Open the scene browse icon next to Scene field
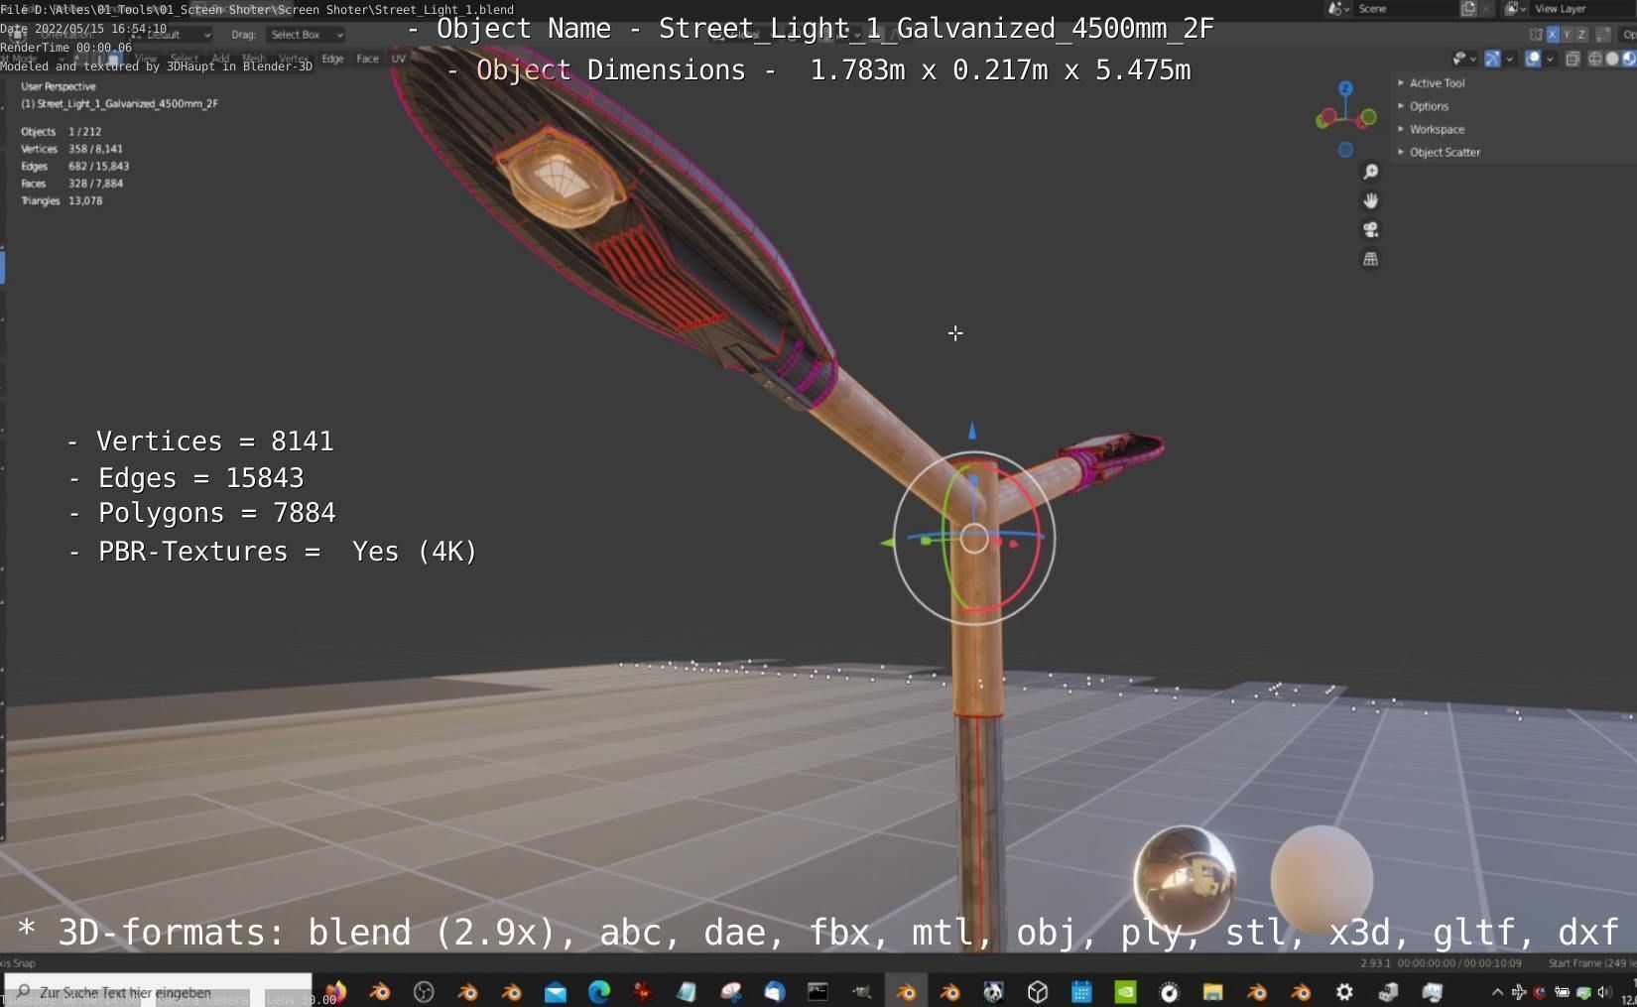1637x1007 pixels. (1338, 8)
